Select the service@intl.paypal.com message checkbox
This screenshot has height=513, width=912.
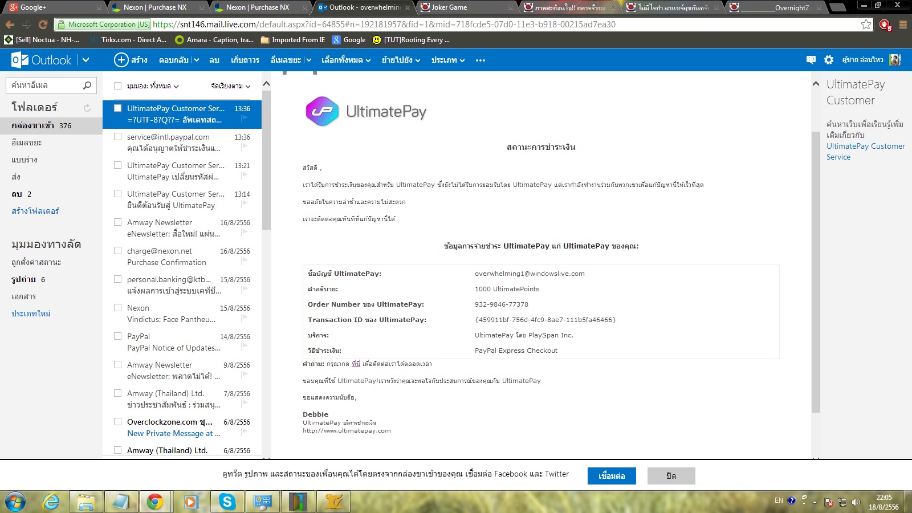118,137
